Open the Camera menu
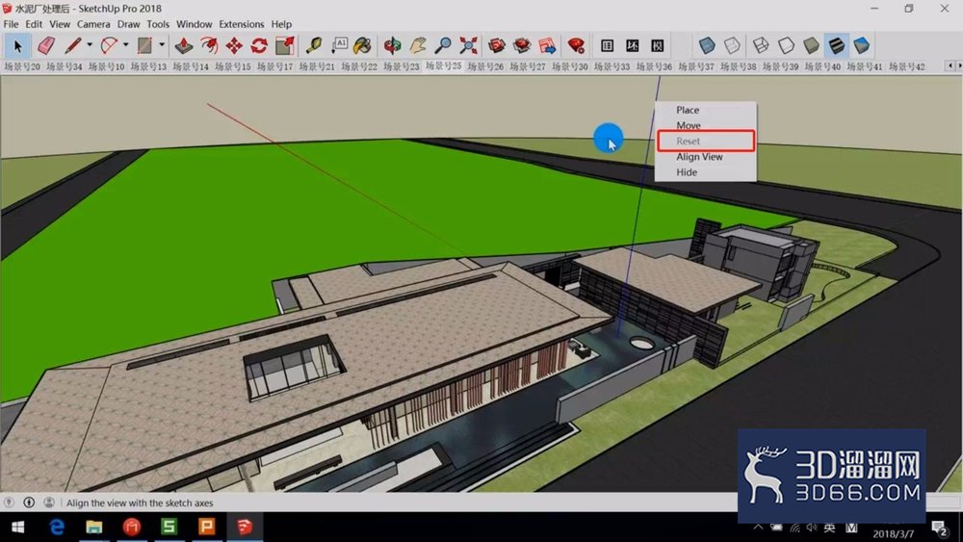963x542 pixels. [93, 25]
